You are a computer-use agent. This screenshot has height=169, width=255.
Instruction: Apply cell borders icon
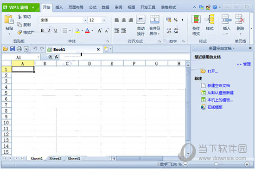(x=65, y=31)
